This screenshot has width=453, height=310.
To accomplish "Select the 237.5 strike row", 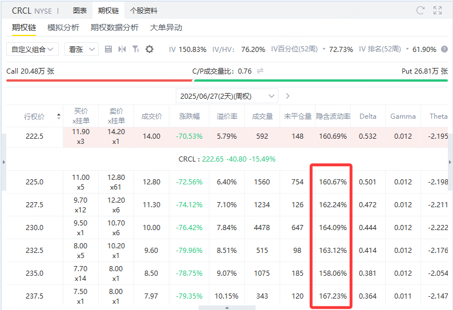I will pyautogui.click(x=227, y=295).
